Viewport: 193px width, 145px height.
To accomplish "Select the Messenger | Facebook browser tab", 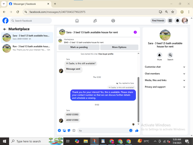I will point(29,4).
